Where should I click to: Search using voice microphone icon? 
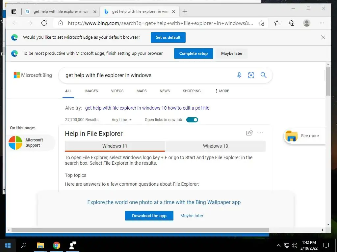tap(239, 75)
